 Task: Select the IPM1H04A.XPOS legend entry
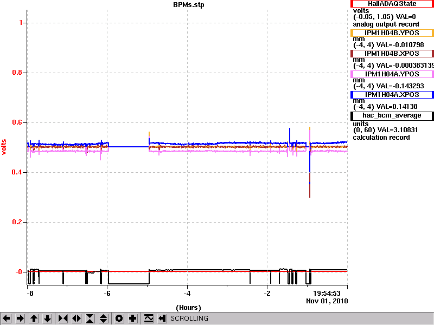tap(392, 95)
